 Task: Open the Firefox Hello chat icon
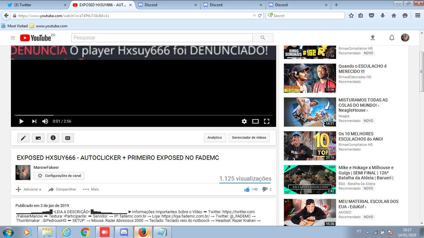(405, 16)
